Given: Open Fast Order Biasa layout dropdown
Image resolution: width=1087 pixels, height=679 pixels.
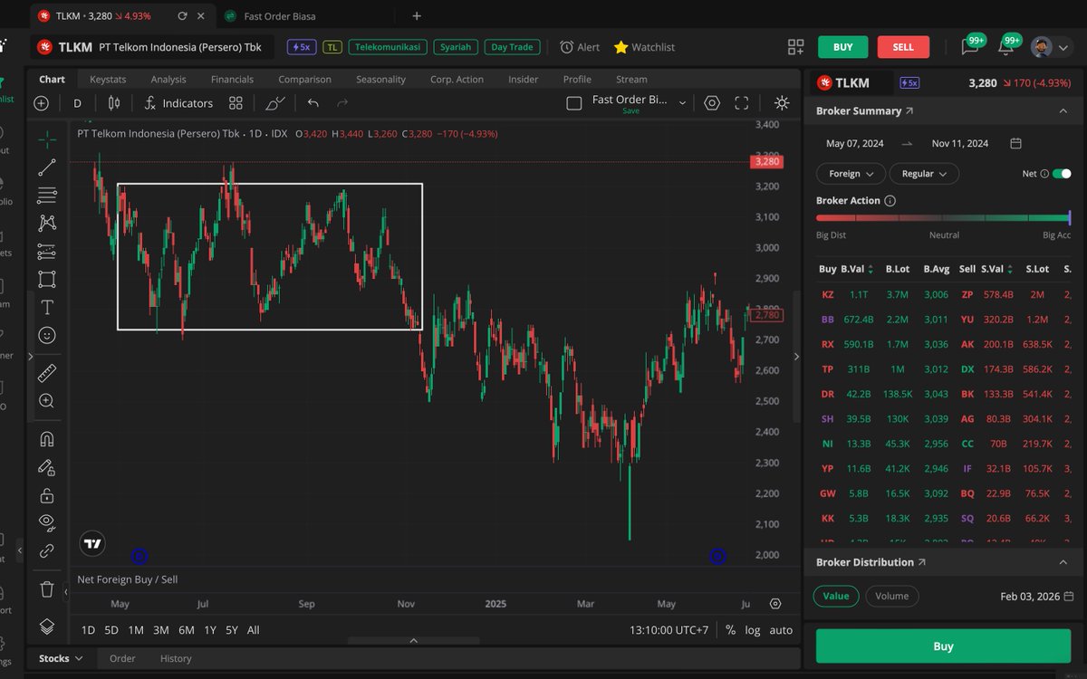Looking at the screenshot, I should (x=640, y=103).
